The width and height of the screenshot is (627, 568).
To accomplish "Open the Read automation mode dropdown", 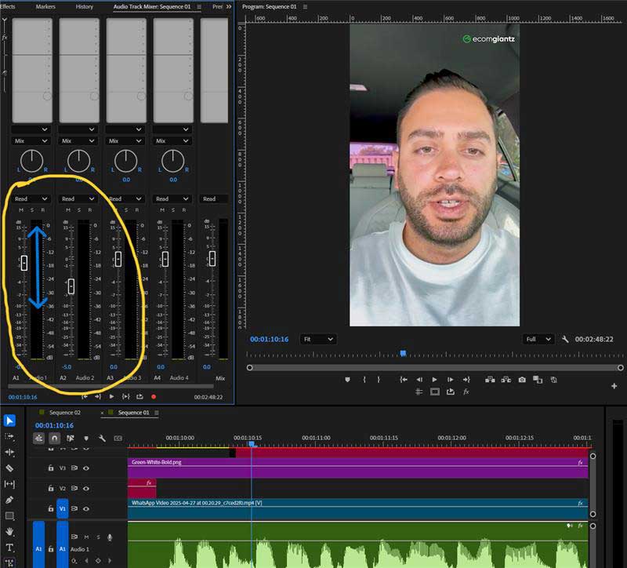I will click(30, 198).
